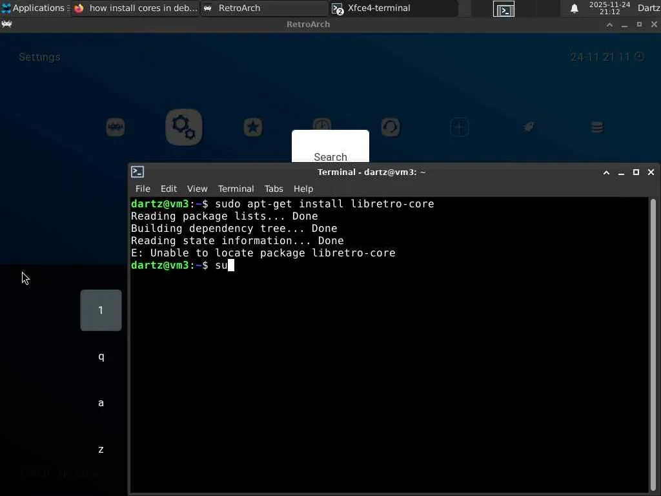Click the terminal vertical scrollbar
The image size is (661, 496).
[x=653, y=345]
